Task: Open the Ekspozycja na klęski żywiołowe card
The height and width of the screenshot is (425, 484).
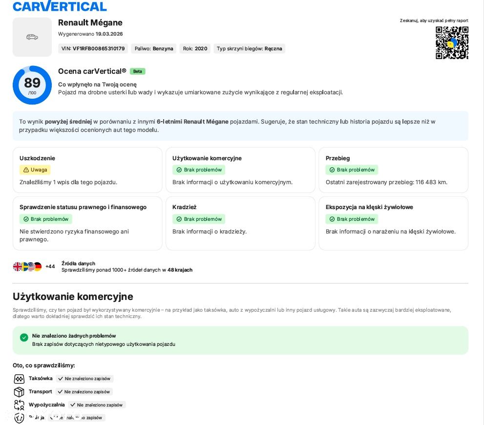Action: coord(393,223)
